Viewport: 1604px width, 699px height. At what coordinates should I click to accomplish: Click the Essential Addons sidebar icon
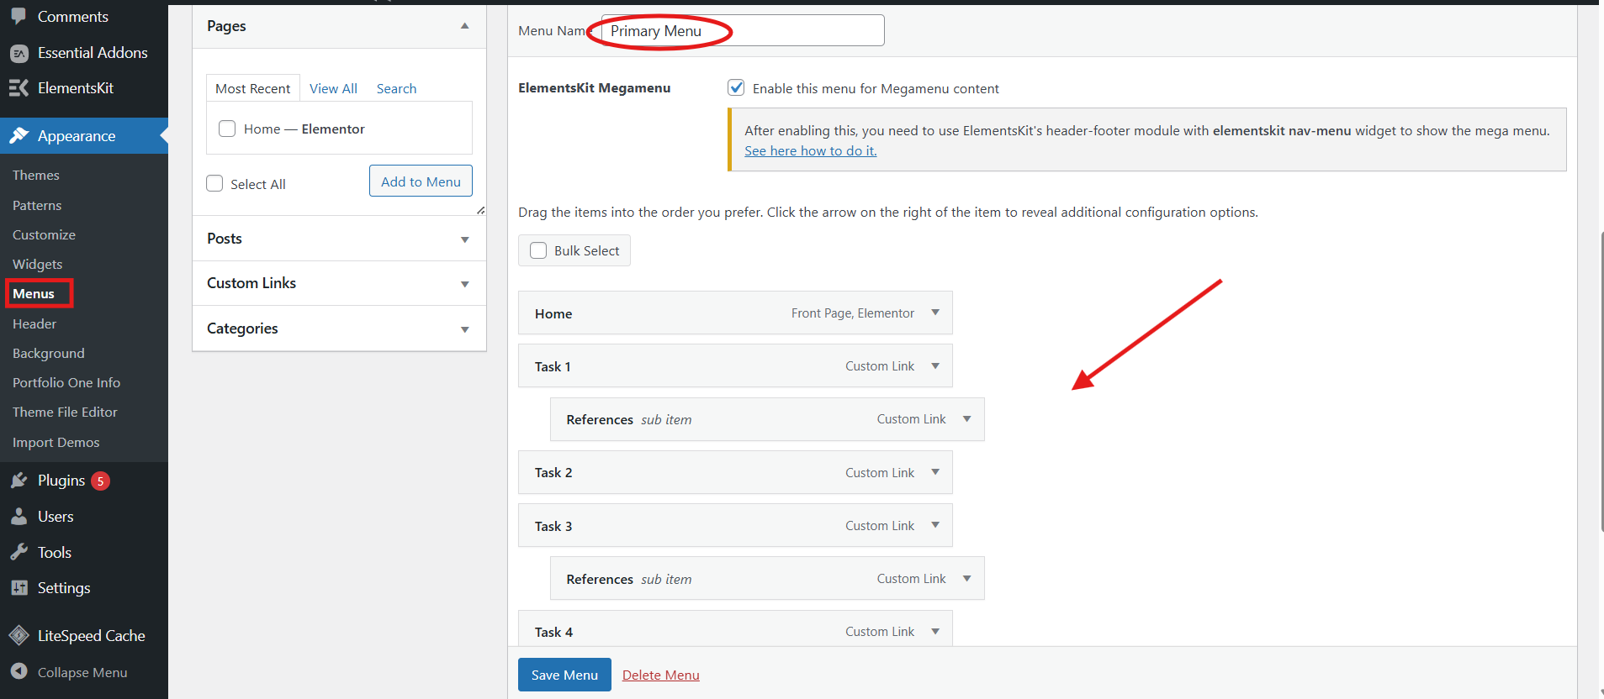[x=19, y=53]
